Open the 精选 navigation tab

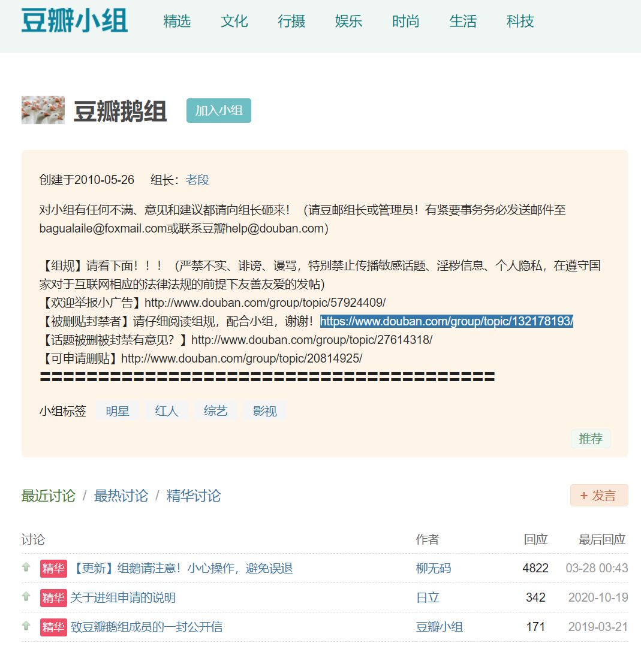coord(177,21)
